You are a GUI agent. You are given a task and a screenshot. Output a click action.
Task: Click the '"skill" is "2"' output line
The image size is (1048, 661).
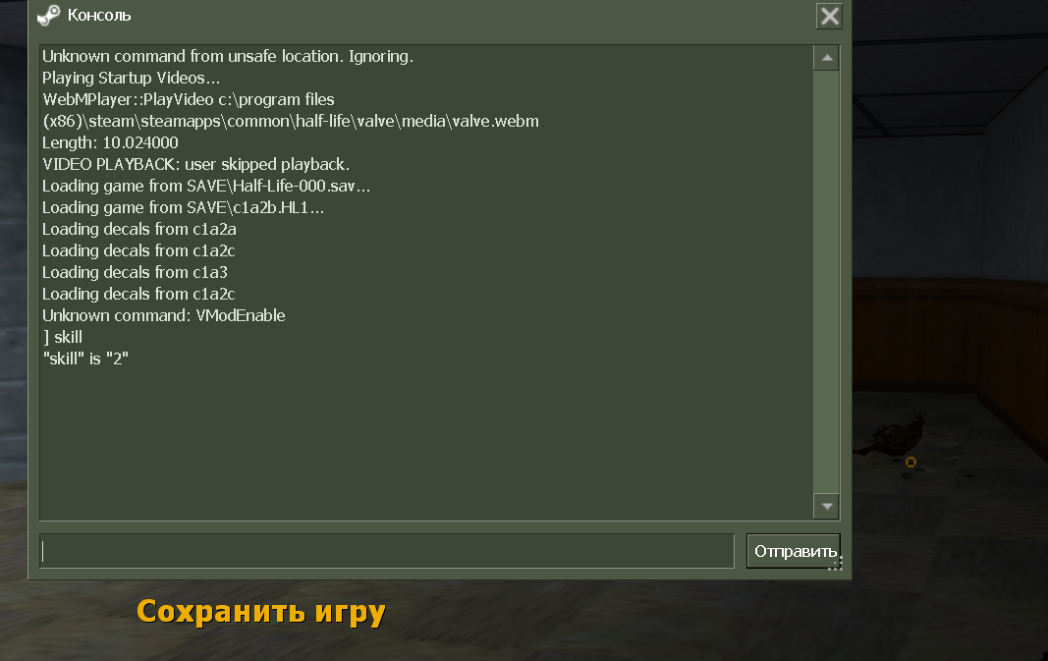(84, 358)
